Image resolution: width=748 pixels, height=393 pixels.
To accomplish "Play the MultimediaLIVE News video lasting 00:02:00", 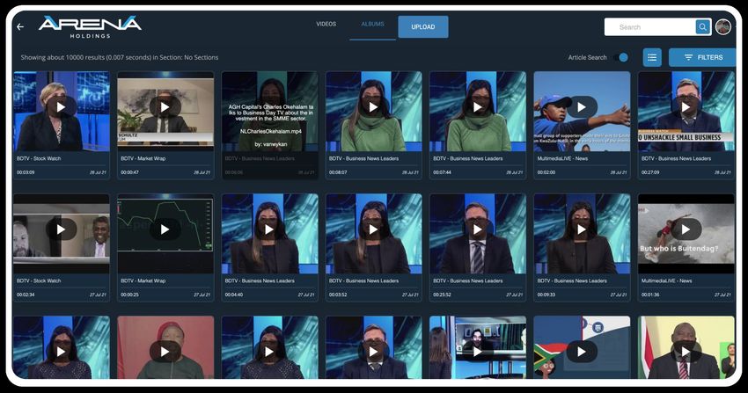I will pos(582,107).
